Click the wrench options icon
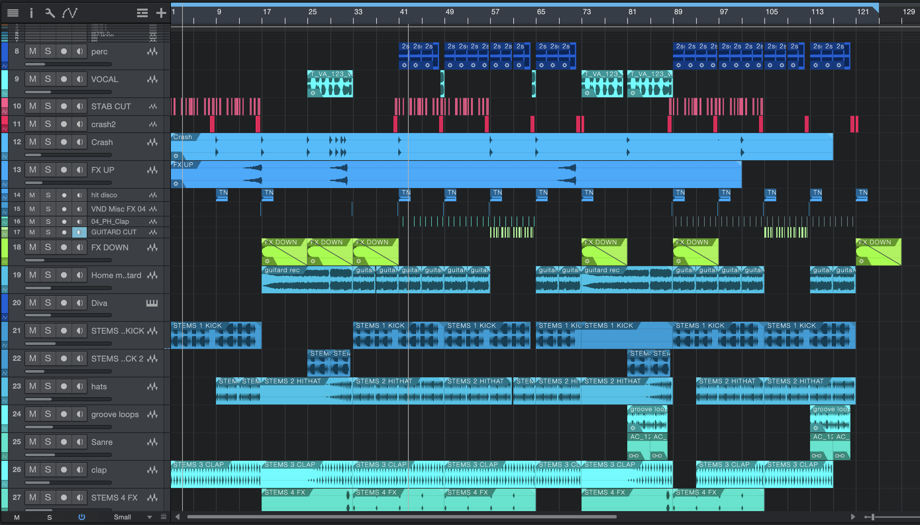The height and width of the screenshot is (525, 920). [50, 13]
